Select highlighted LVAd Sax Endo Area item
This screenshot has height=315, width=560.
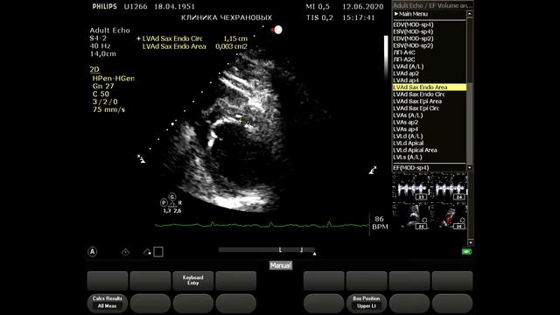(x=430, y=87)
